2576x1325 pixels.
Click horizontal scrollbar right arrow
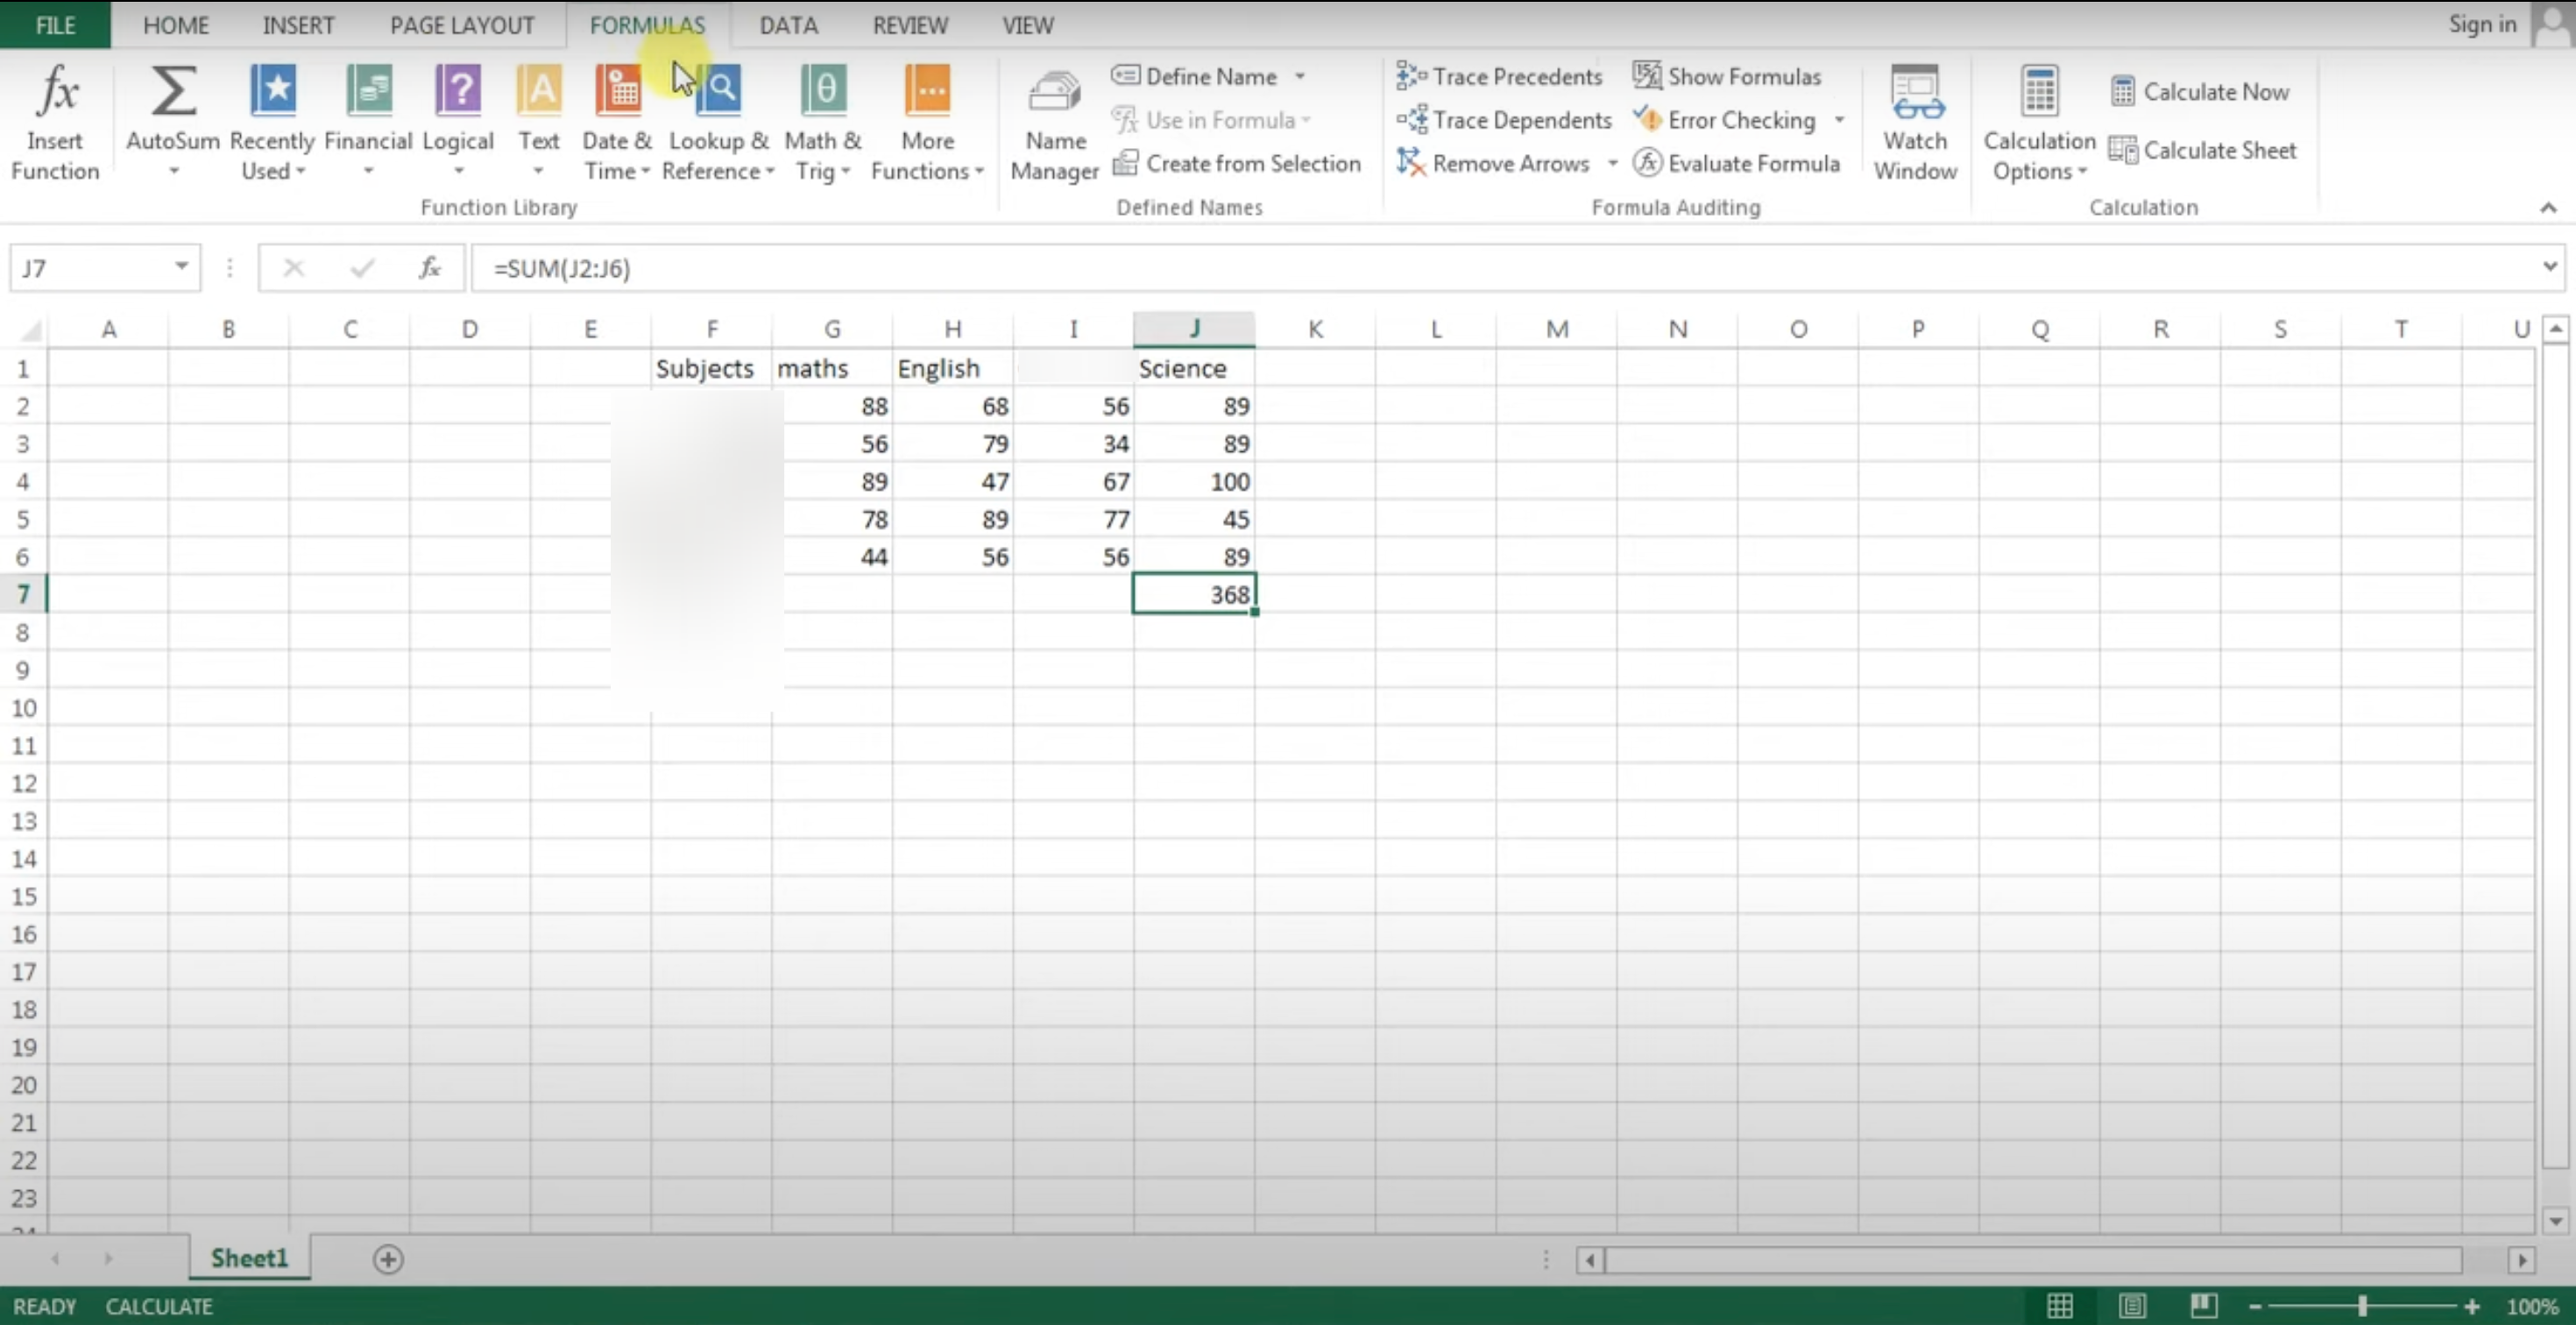(x=2521, y=1260)
